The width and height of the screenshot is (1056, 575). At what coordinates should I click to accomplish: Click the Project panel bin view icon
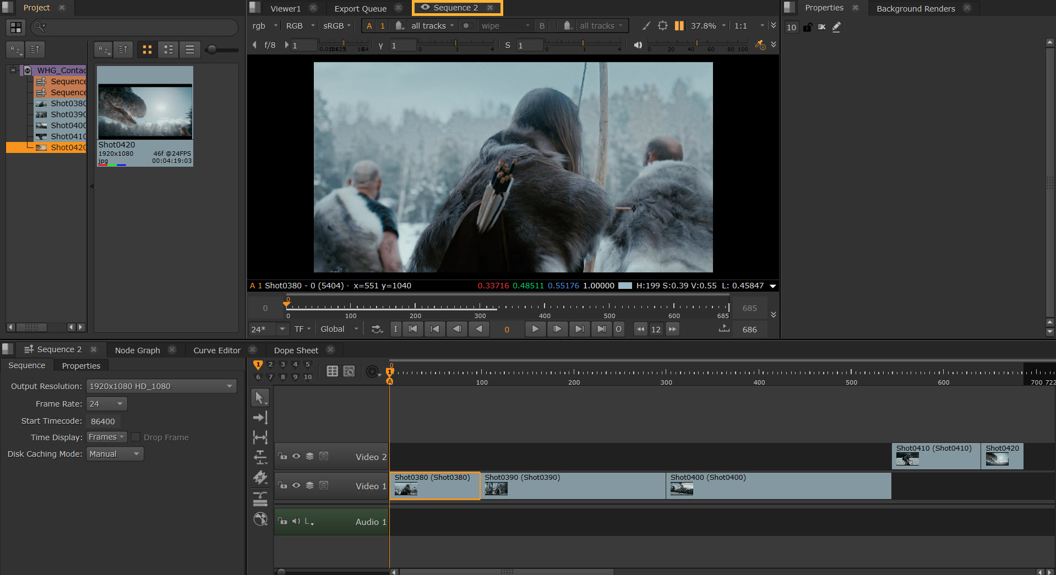16,27
